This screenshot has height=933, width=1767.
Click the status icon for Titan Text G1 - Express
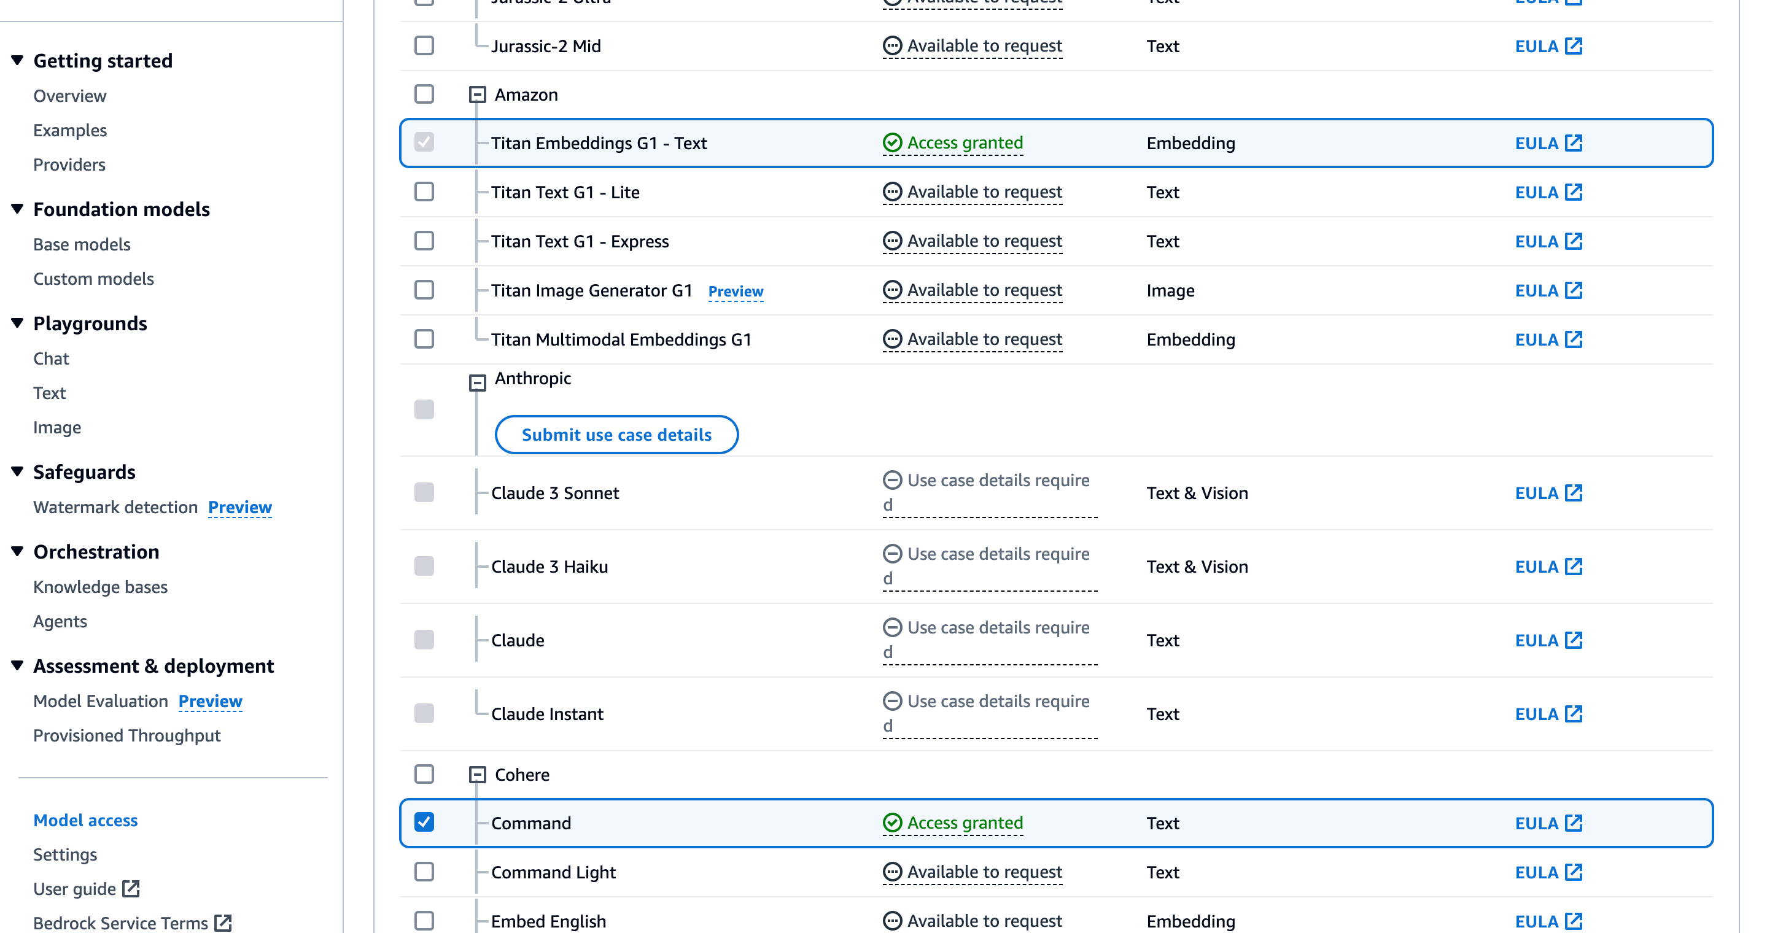(891, 241)
